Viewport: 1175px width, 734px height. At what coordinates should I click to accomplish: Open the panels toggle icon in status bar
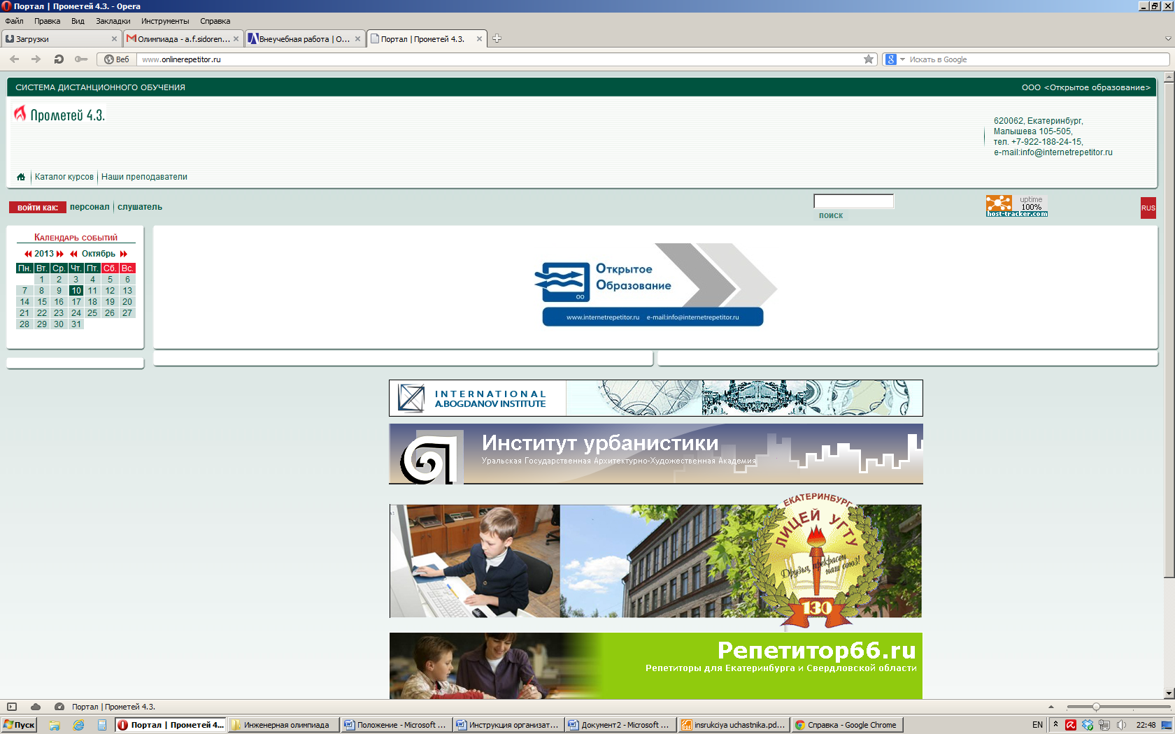click(x=12, y=707)
